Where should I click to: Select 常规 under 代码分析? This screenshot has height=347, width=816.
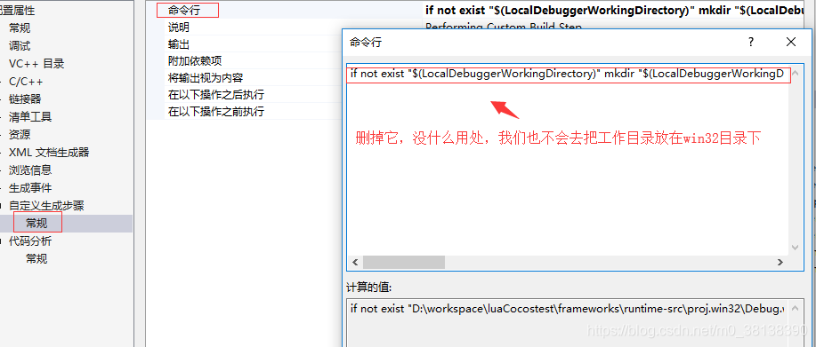(x=37, y=259)
